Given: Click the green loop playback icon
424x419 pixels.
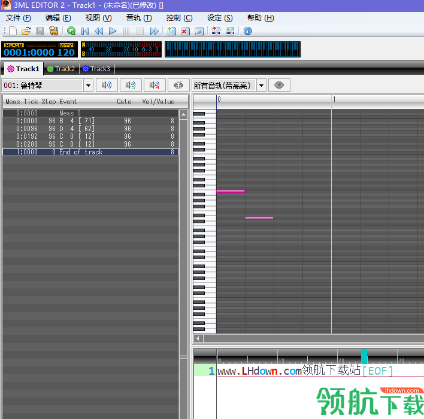Looking at the screenshot, I should [71, 31].
